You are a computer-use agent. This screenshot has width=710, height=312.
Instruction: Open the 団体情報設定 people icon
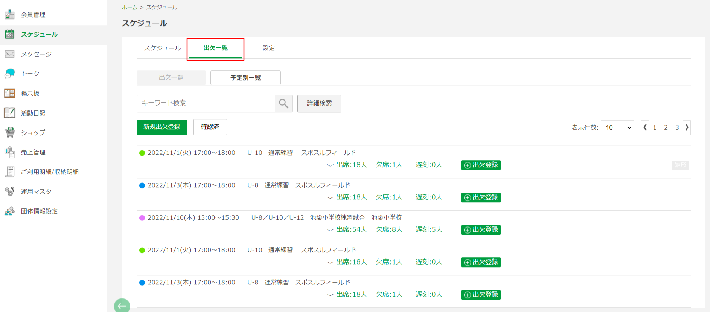click(9, 211)
